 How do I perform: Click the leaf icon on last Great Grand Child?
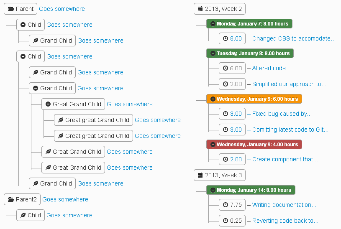click(48, 168)
